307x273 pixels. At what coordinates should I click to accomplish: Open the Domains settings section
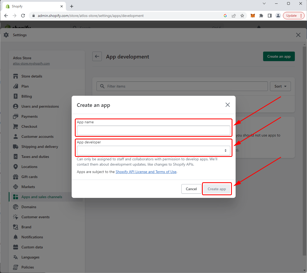29,207
